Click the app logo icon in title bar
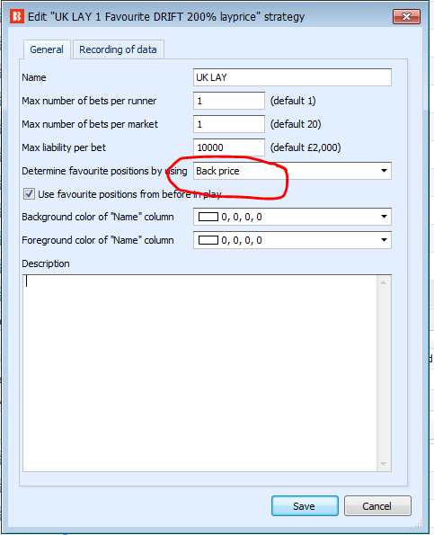Screen dimensions: 434x535 (x=17, y=16)
